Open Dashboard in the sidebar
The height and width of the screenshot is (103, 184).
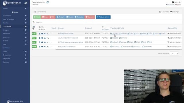coord(7,16)
